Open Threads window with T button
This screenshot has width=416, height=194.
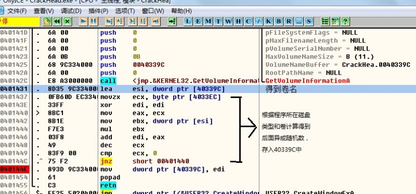[218, 21]
